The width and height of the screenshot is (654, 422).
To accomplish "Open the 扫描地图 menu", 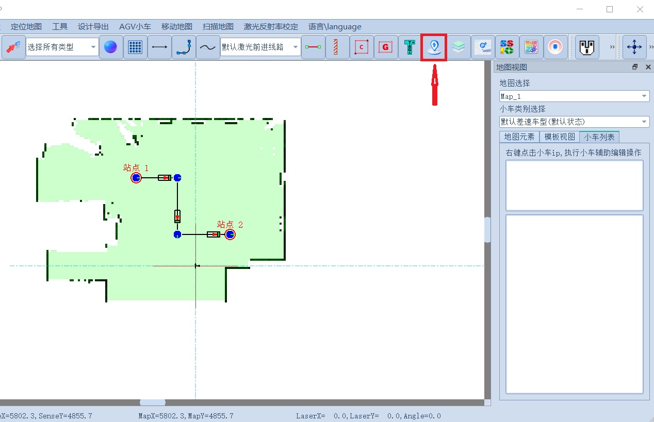I will click(x=218, y=27).
